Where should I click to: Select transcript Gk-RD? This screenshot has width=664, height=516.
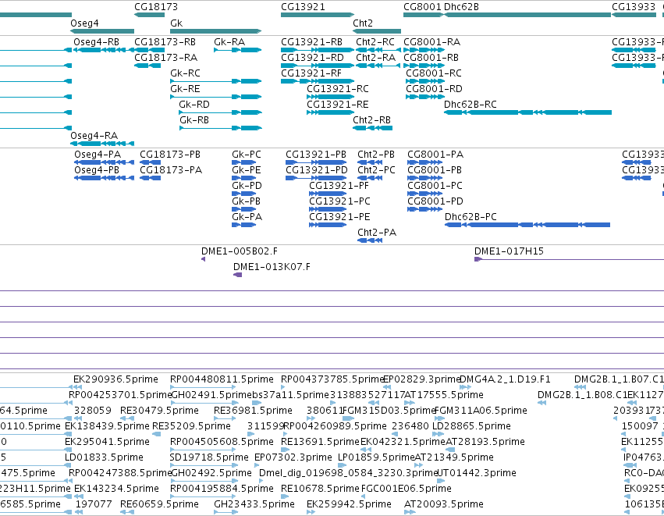point(220,112)
